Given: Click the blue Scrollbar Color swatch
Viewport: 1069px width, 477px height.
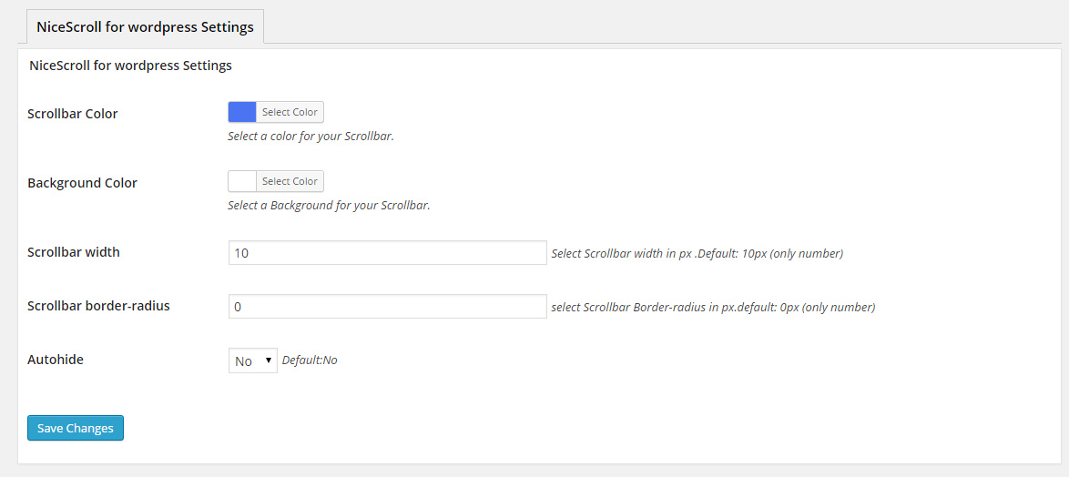Looking at the screenshot, I should [x=242, y=112].
